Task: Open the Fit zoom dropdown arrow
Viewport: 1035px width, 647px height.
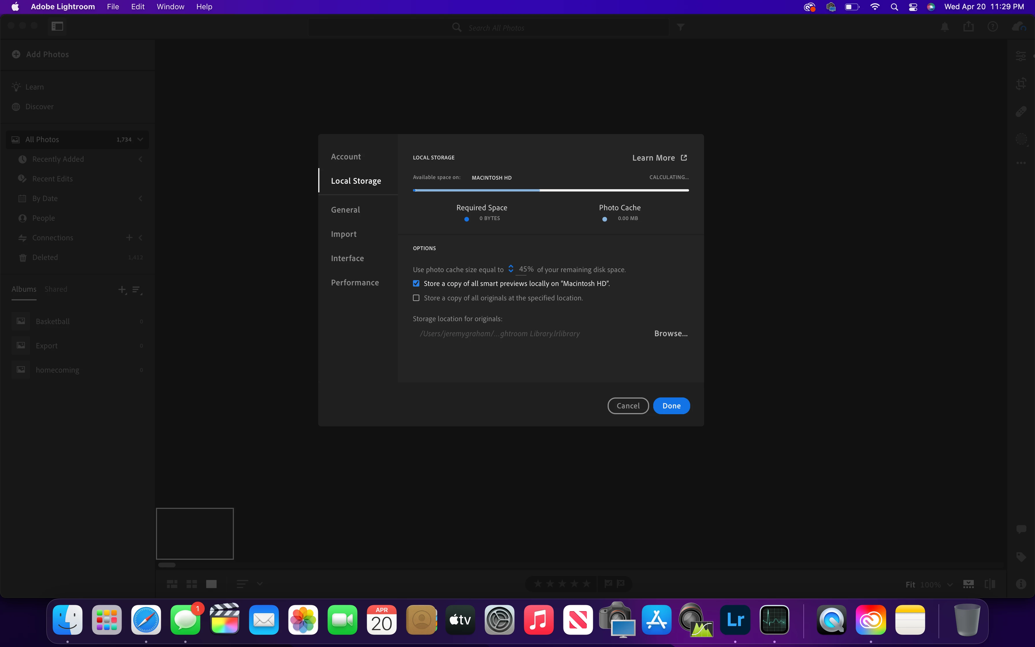Action: coord(950,585)
